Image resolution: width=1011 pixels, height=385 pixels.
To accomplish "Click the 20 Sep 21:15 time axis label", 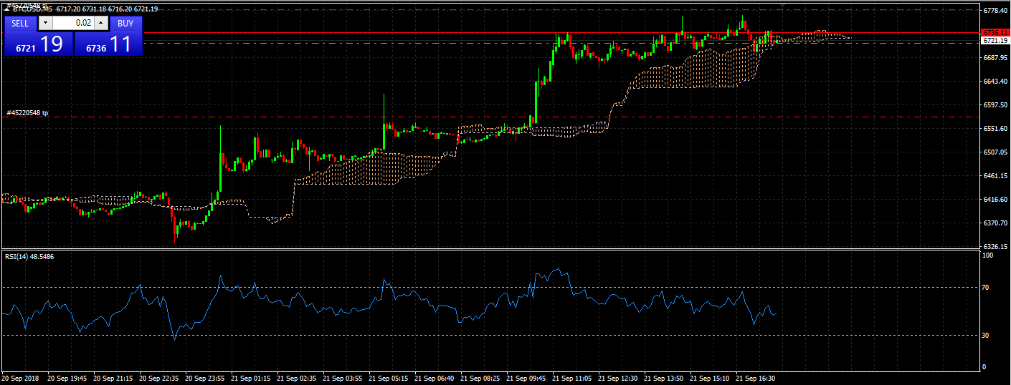I will [x=113, y=378].
